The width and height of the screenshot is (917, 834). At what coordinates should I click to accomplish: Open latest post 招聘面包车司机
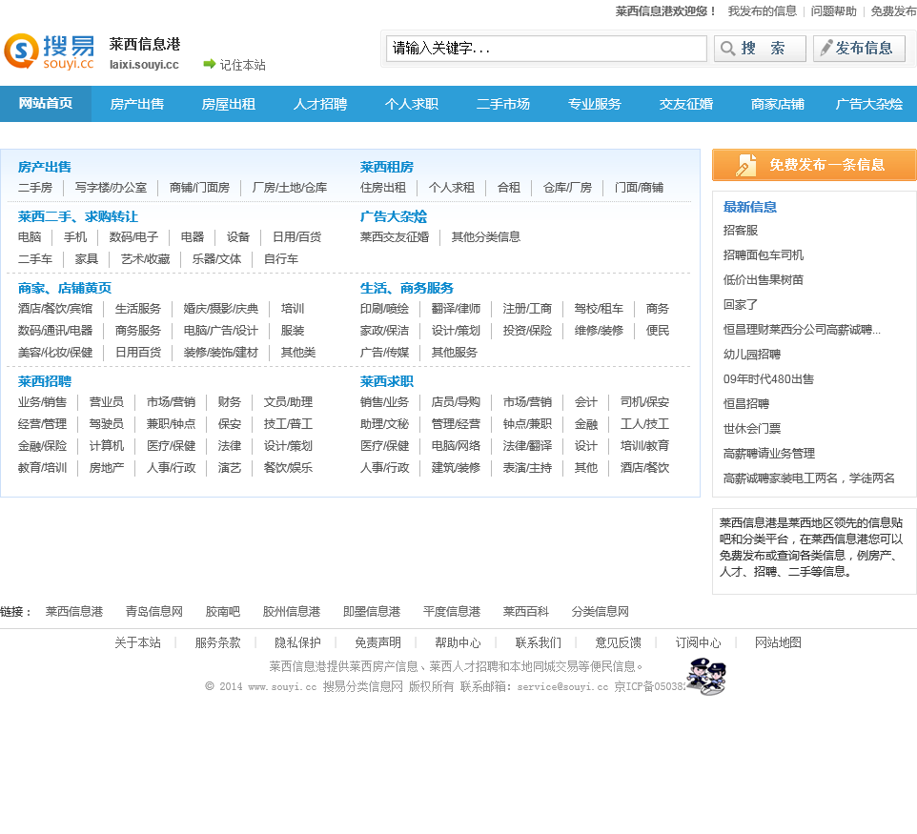point(764,255)
